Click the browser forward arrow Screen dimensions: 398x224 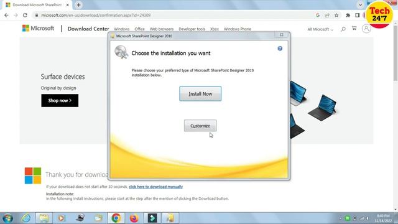pos(16,15)
